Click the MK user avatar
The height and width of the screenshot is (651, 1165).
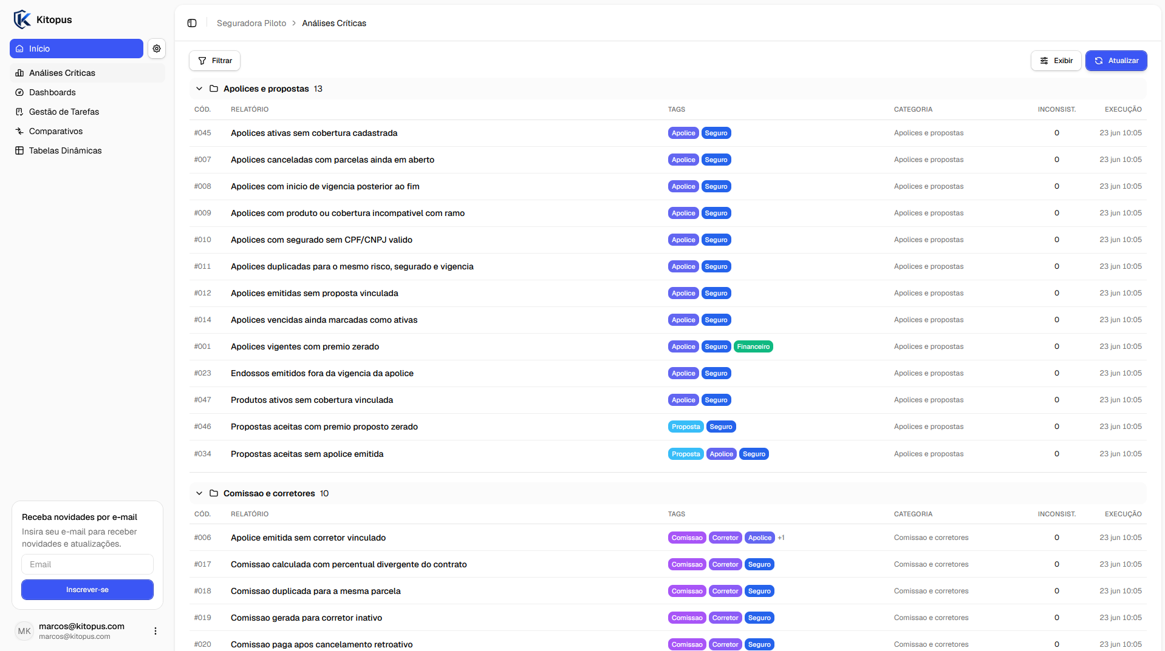pyautogui.click(x=24, y=631)
